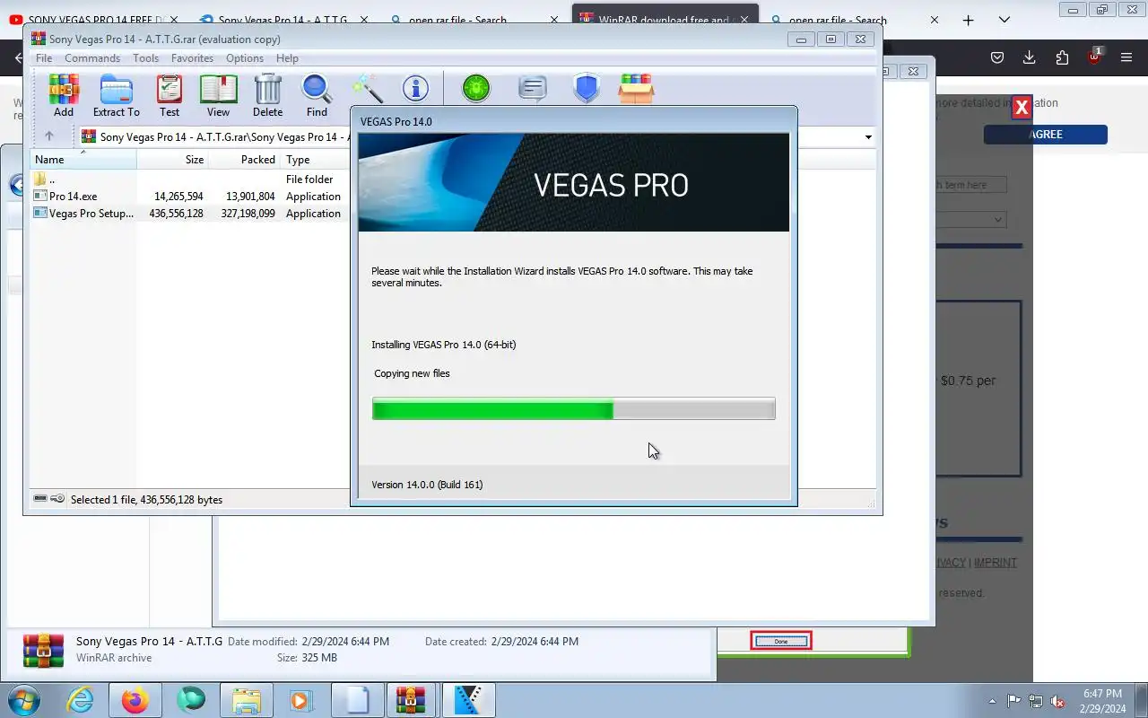Screen dimensions: 1148x718
Task: Open the Commands menu
Action: click(x=92, y=58)
